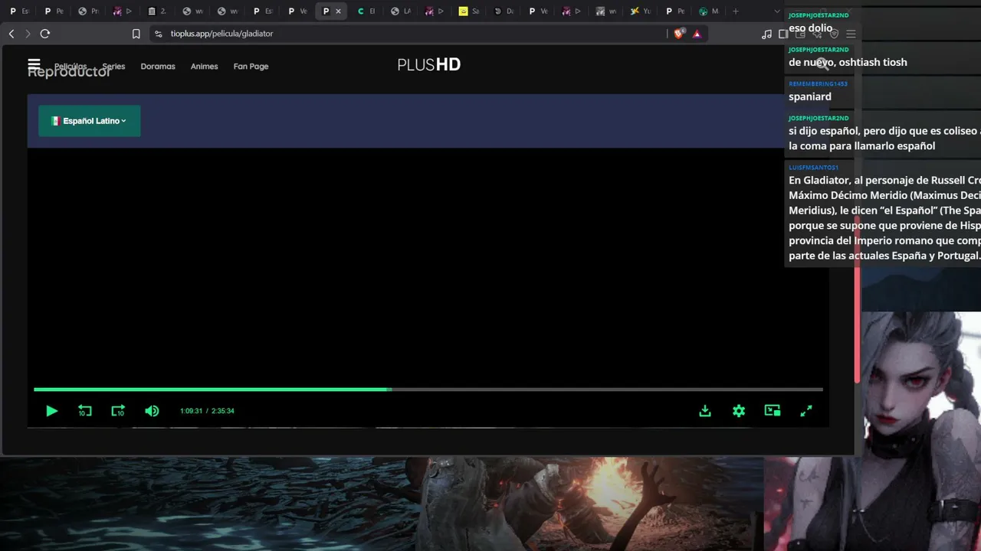Switch to the first browser tab
Image resolution: width=981 pixels, height=551 pixels.
click(21, 11)
